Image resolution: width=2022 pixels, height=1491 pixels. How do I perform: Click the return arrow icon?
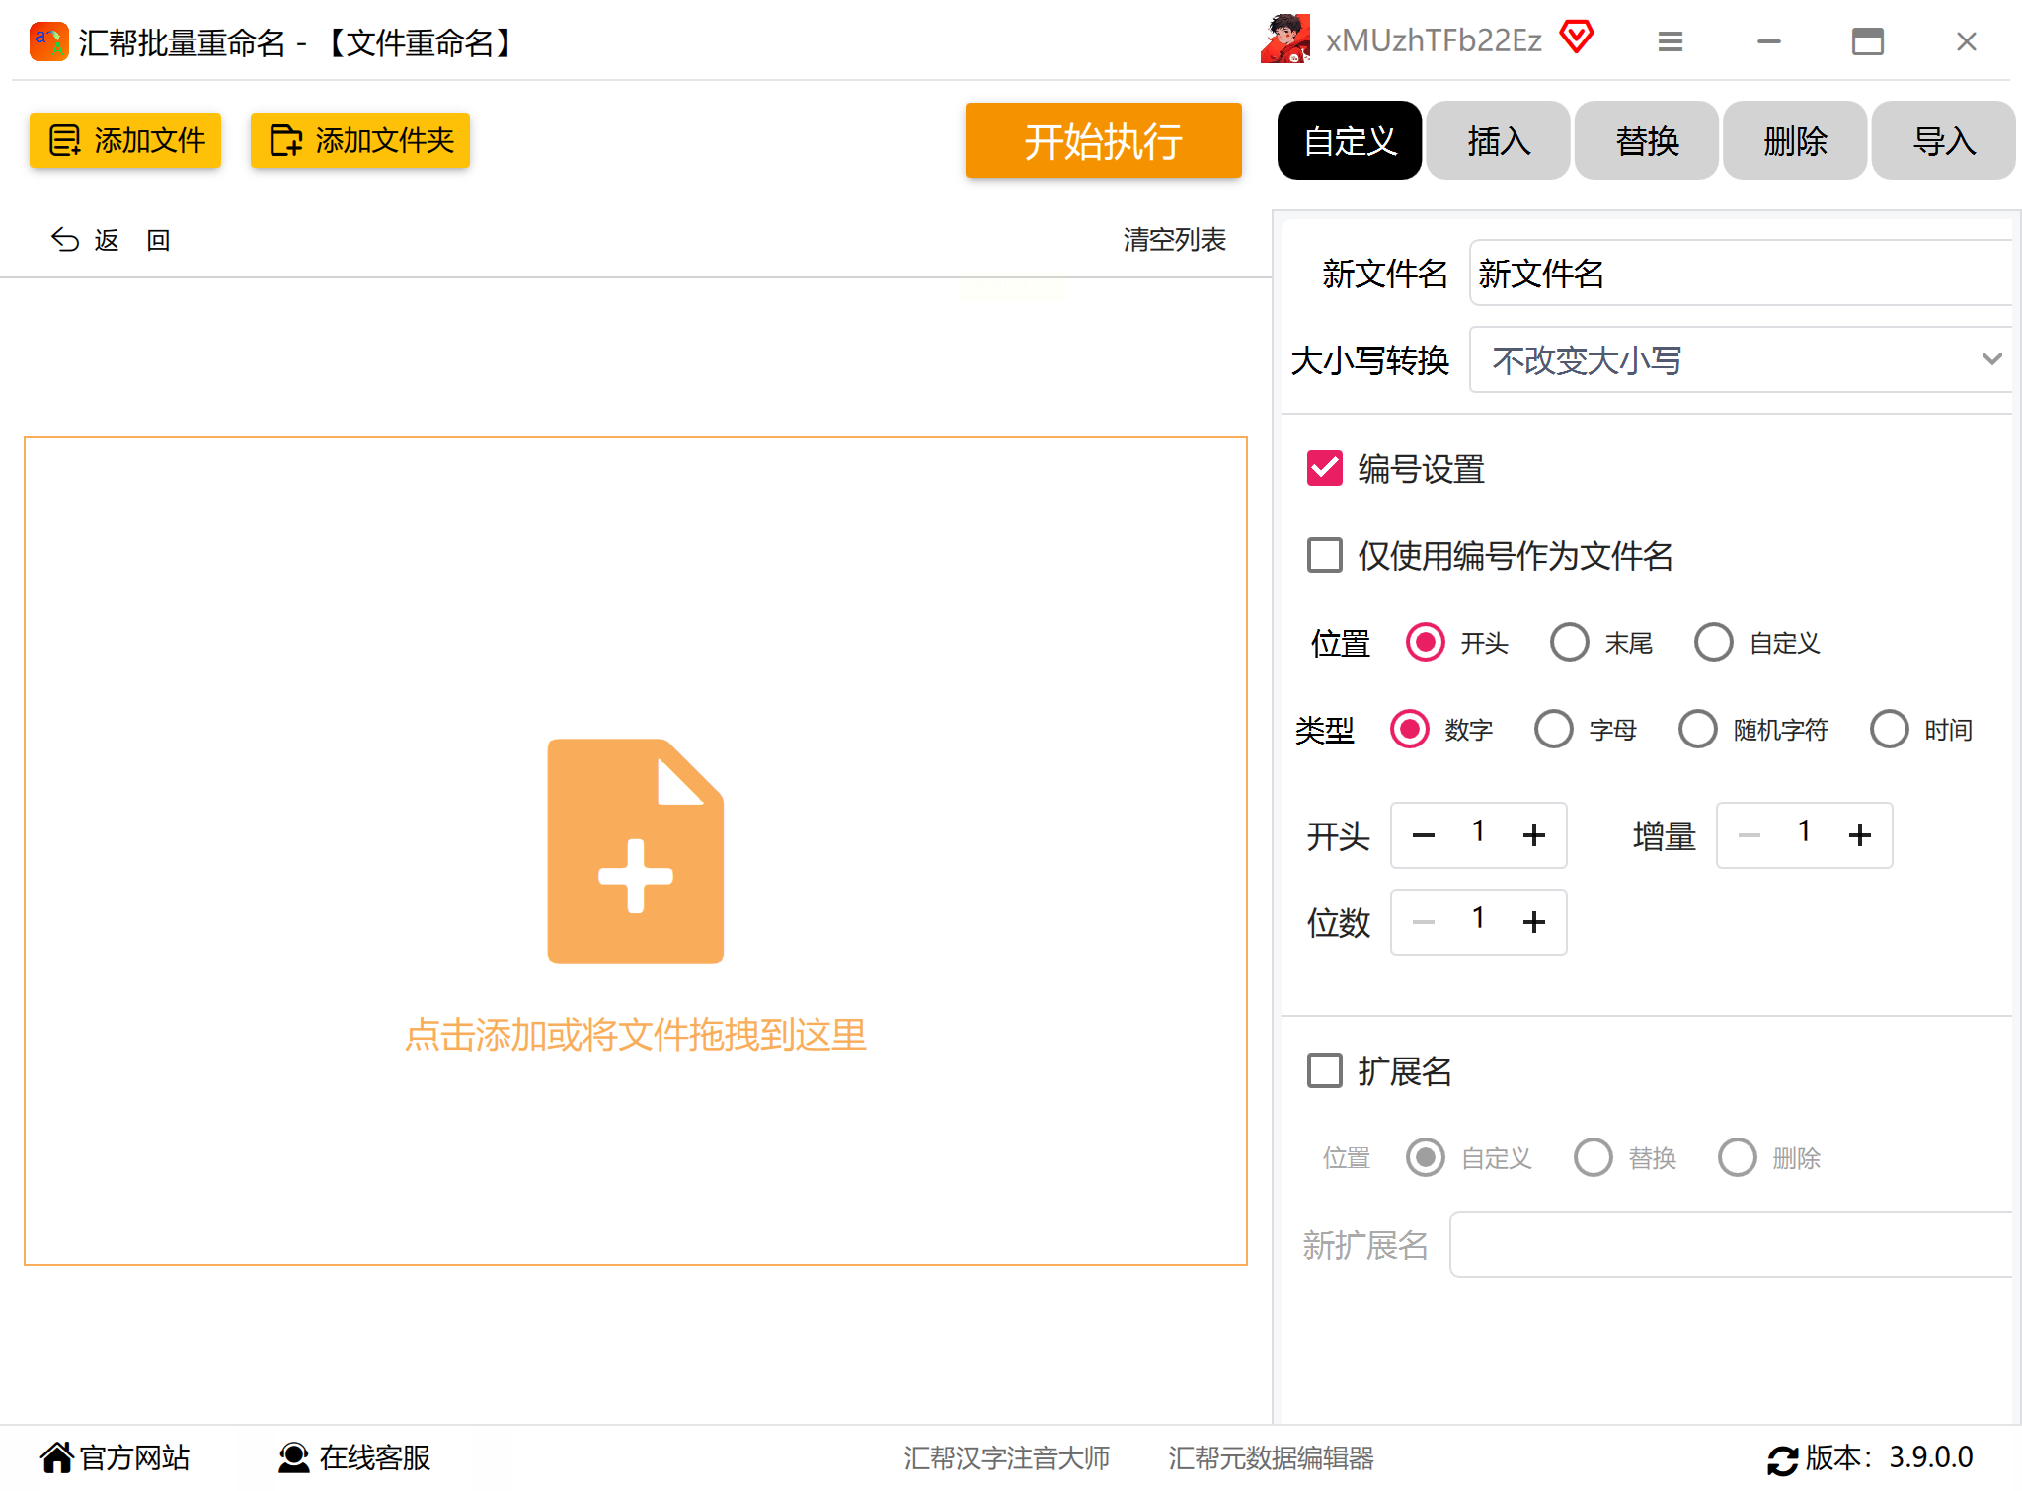click(65, 240)
